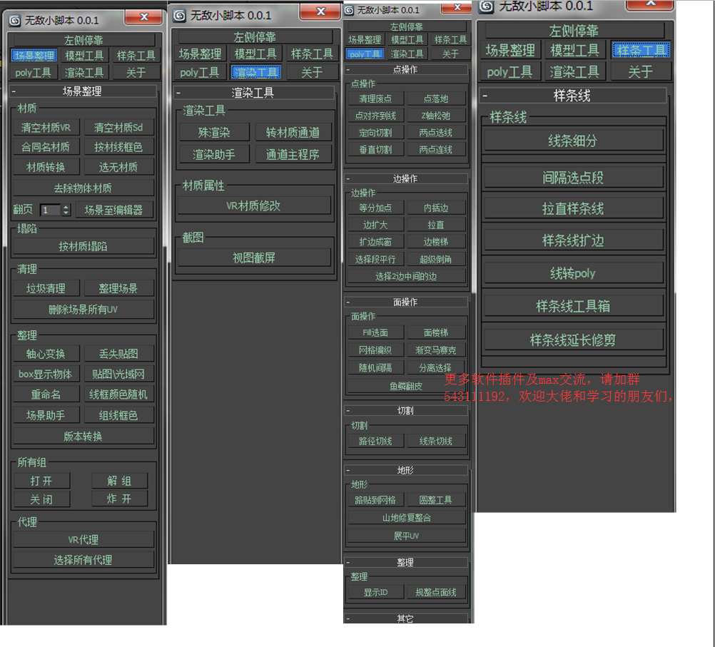Click 线框颜色随机 button
The height and width of the screenshot is (647, 715).
click(x=118, y=394)
